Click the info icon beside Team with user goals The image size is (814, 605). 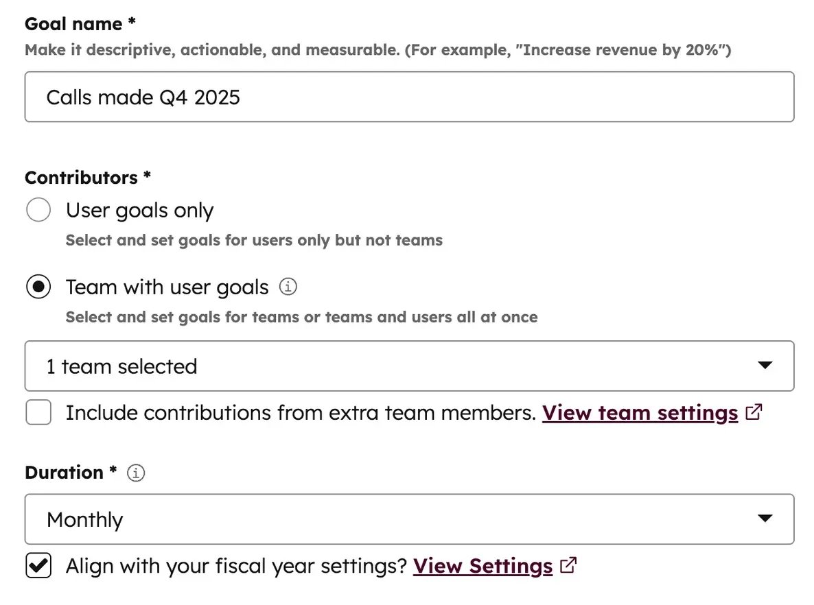tap(288, 287)
